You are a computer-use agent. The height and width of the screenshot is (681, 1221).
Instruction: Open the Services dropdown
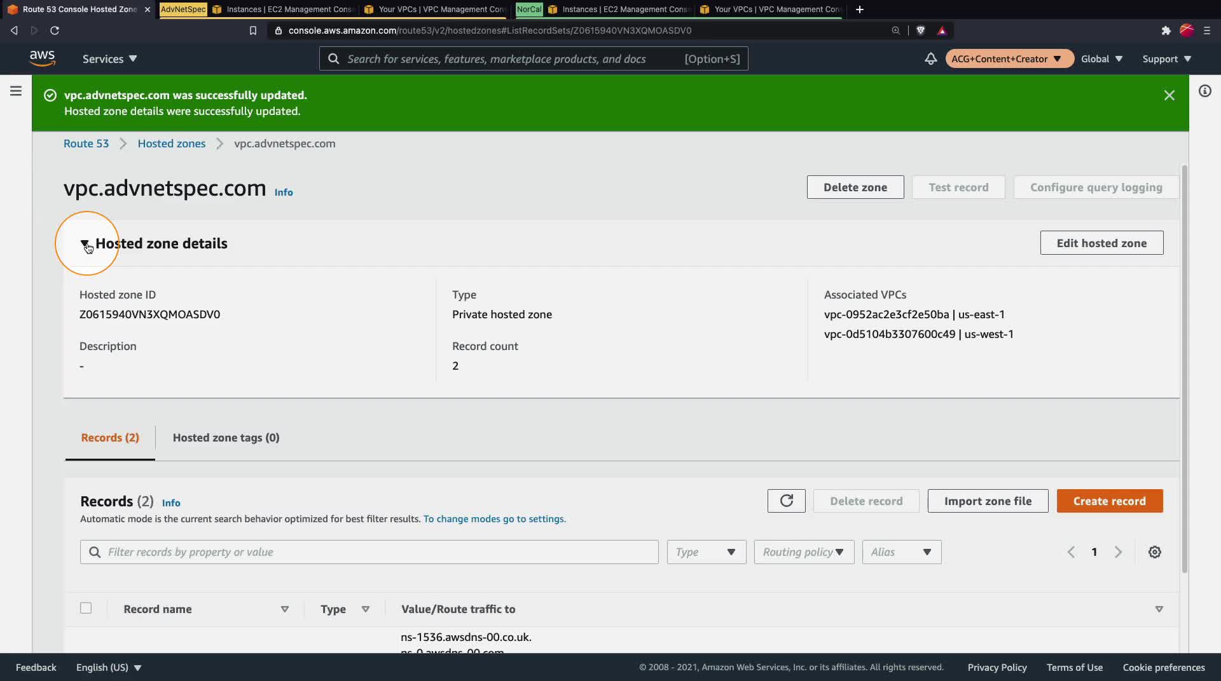click(x=109, y=58)
